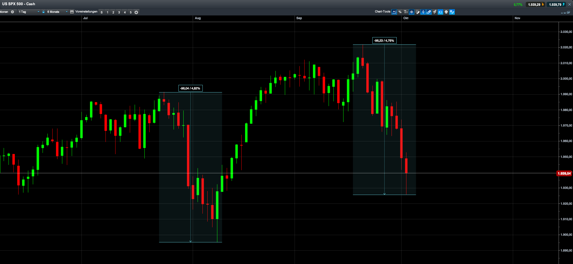Select chart preset 5
Viewport: 573px width, 264px height.
130,12
